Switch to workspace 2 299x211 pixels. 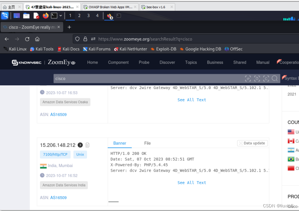[x=79, y=15]
